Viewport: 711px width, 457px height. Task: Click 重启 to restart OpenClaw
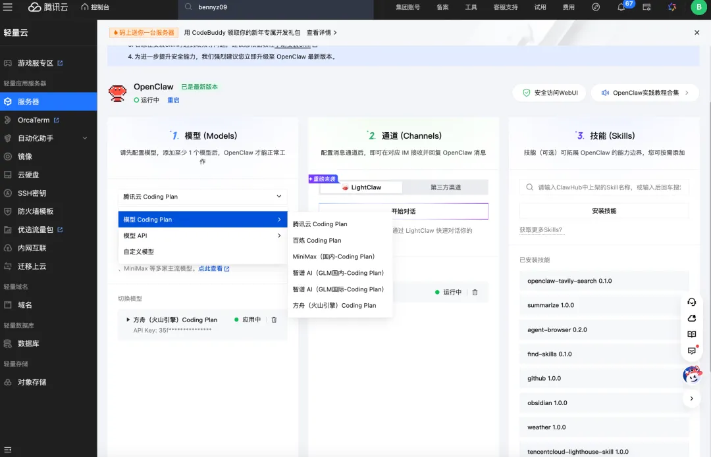click(x=173, y=100)
